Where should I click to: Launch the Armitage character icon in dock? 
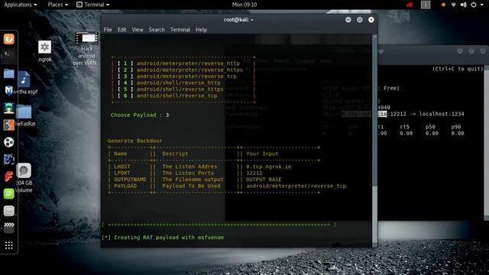pyautogui.click(x=8, y=108)
